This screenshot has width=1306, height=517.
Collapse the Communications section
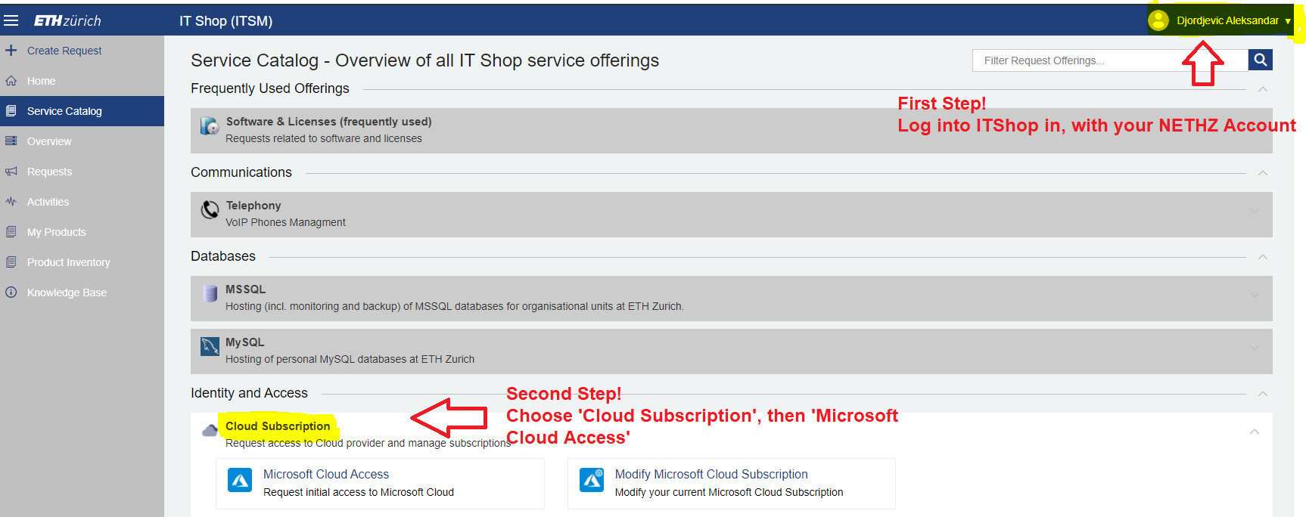pos(1262,173)
